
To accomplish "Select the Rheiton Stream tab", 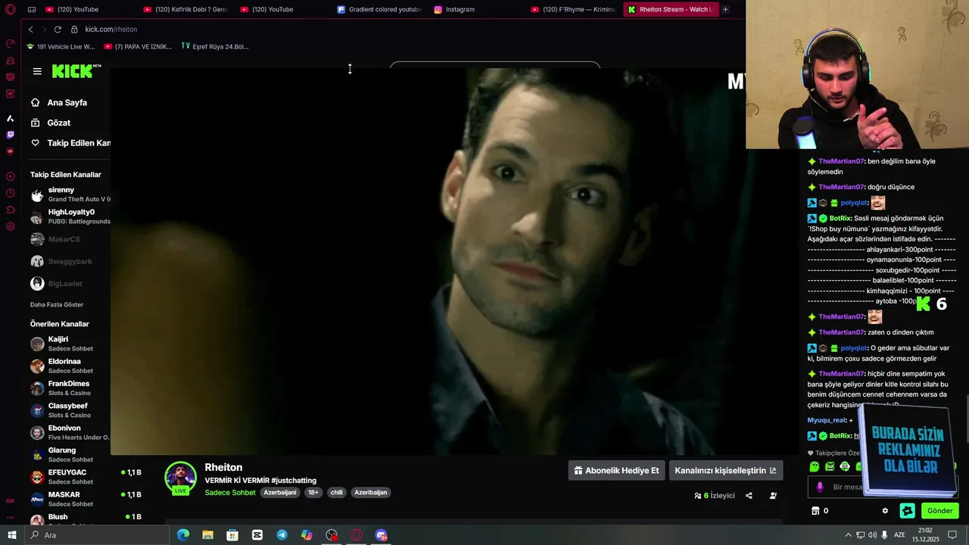I will coord(670,10).
